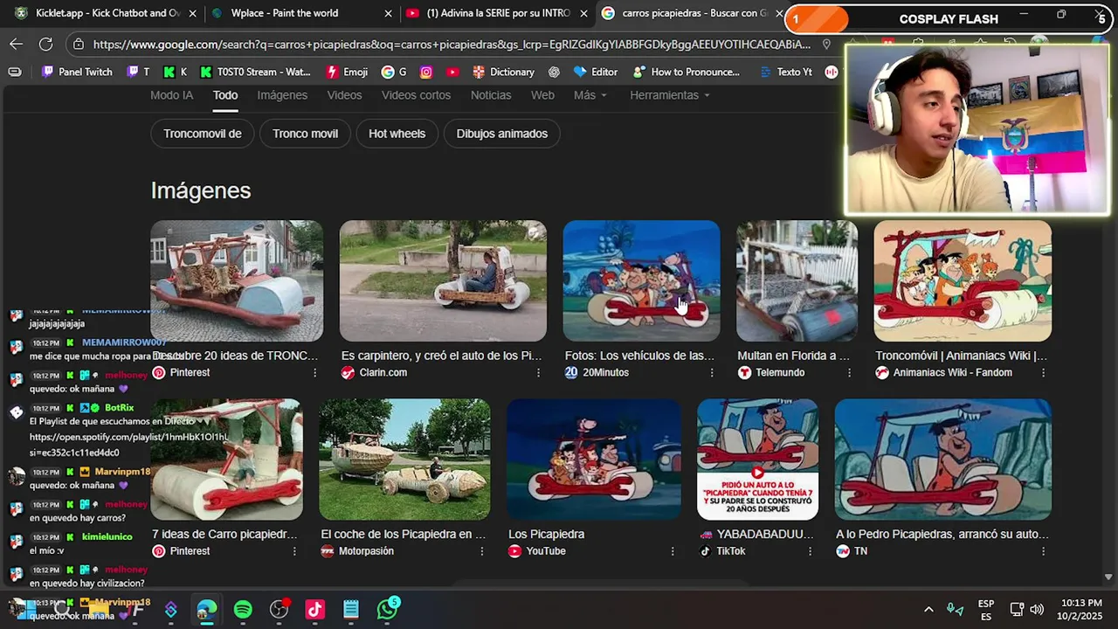Open the Instagram bookmark icon
This screenshot has width=1118, height=629.
pos(426,72)
